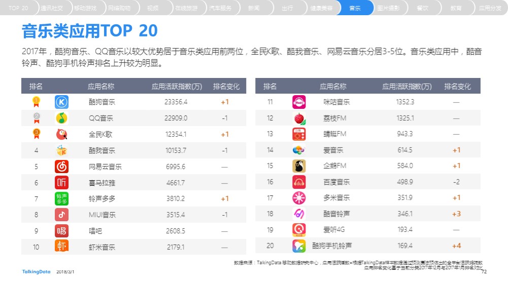This screenshot has height=285, width=508.
Task: Click the 荔枝FM lychee icon
Action: point(299,118)
